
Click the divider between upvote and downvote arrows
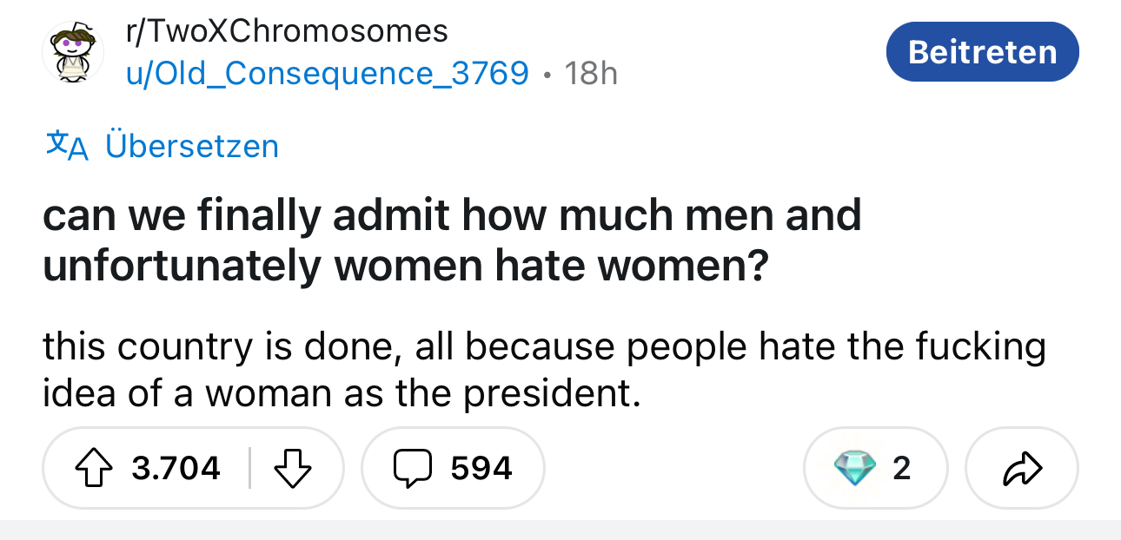coord(249,469)
